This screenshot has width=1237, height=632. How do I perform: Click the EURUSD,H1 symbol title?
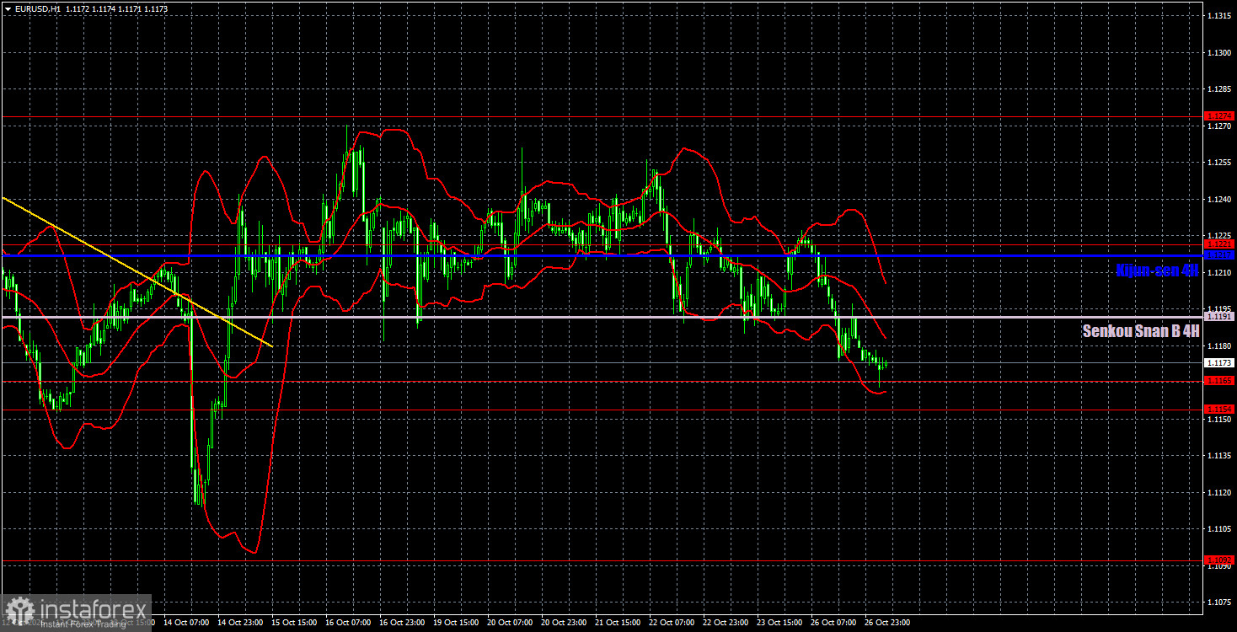(38, 8)
